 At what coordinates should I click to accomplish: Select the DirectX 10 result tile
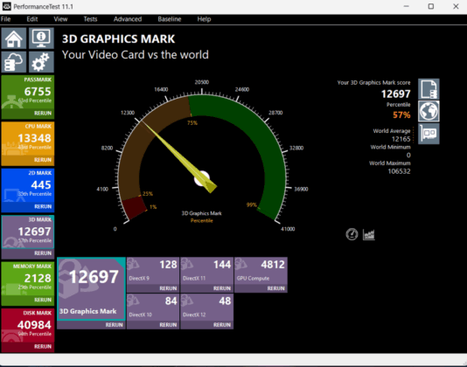tap(153, 308)
